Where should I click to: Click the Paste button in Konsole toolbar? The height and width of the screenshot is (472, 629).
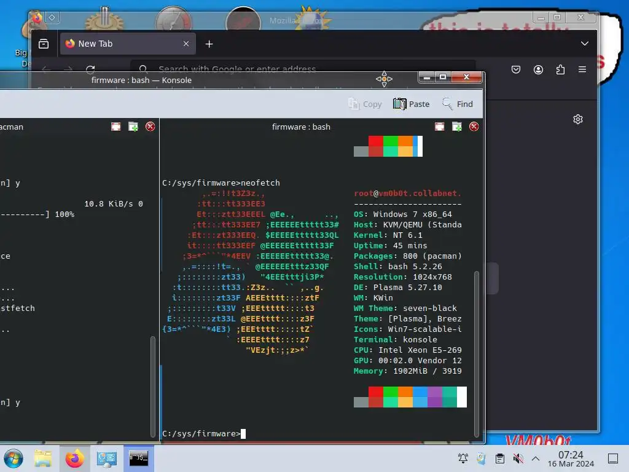click(411, 104)
